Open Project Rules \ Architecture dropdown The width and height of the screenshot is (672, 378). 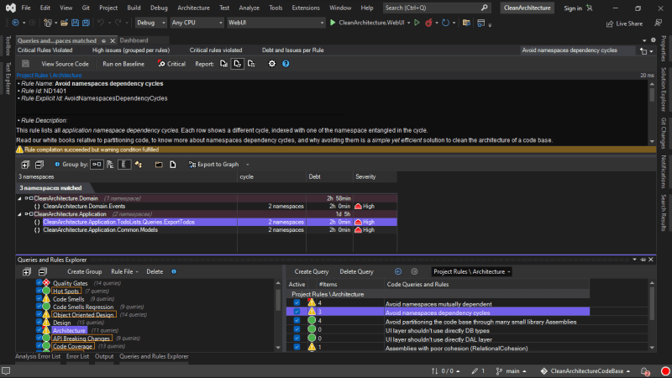(472, 271)
